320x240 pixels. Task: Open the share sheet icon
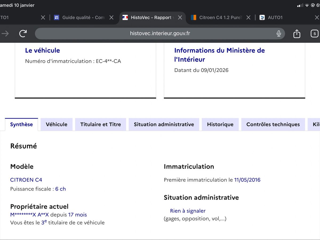coord(297,34)
